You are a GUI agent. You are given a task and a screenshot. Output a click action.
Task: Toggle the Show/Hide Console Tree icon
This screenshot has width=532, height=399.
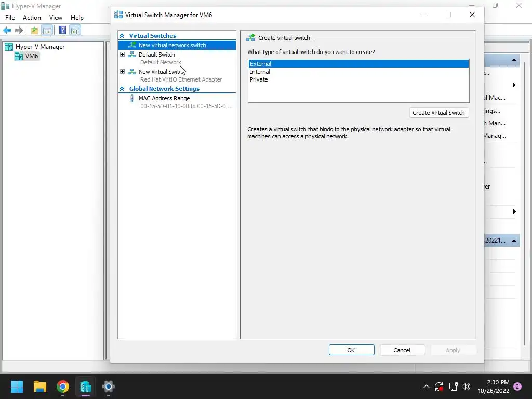tap(47, 31)
